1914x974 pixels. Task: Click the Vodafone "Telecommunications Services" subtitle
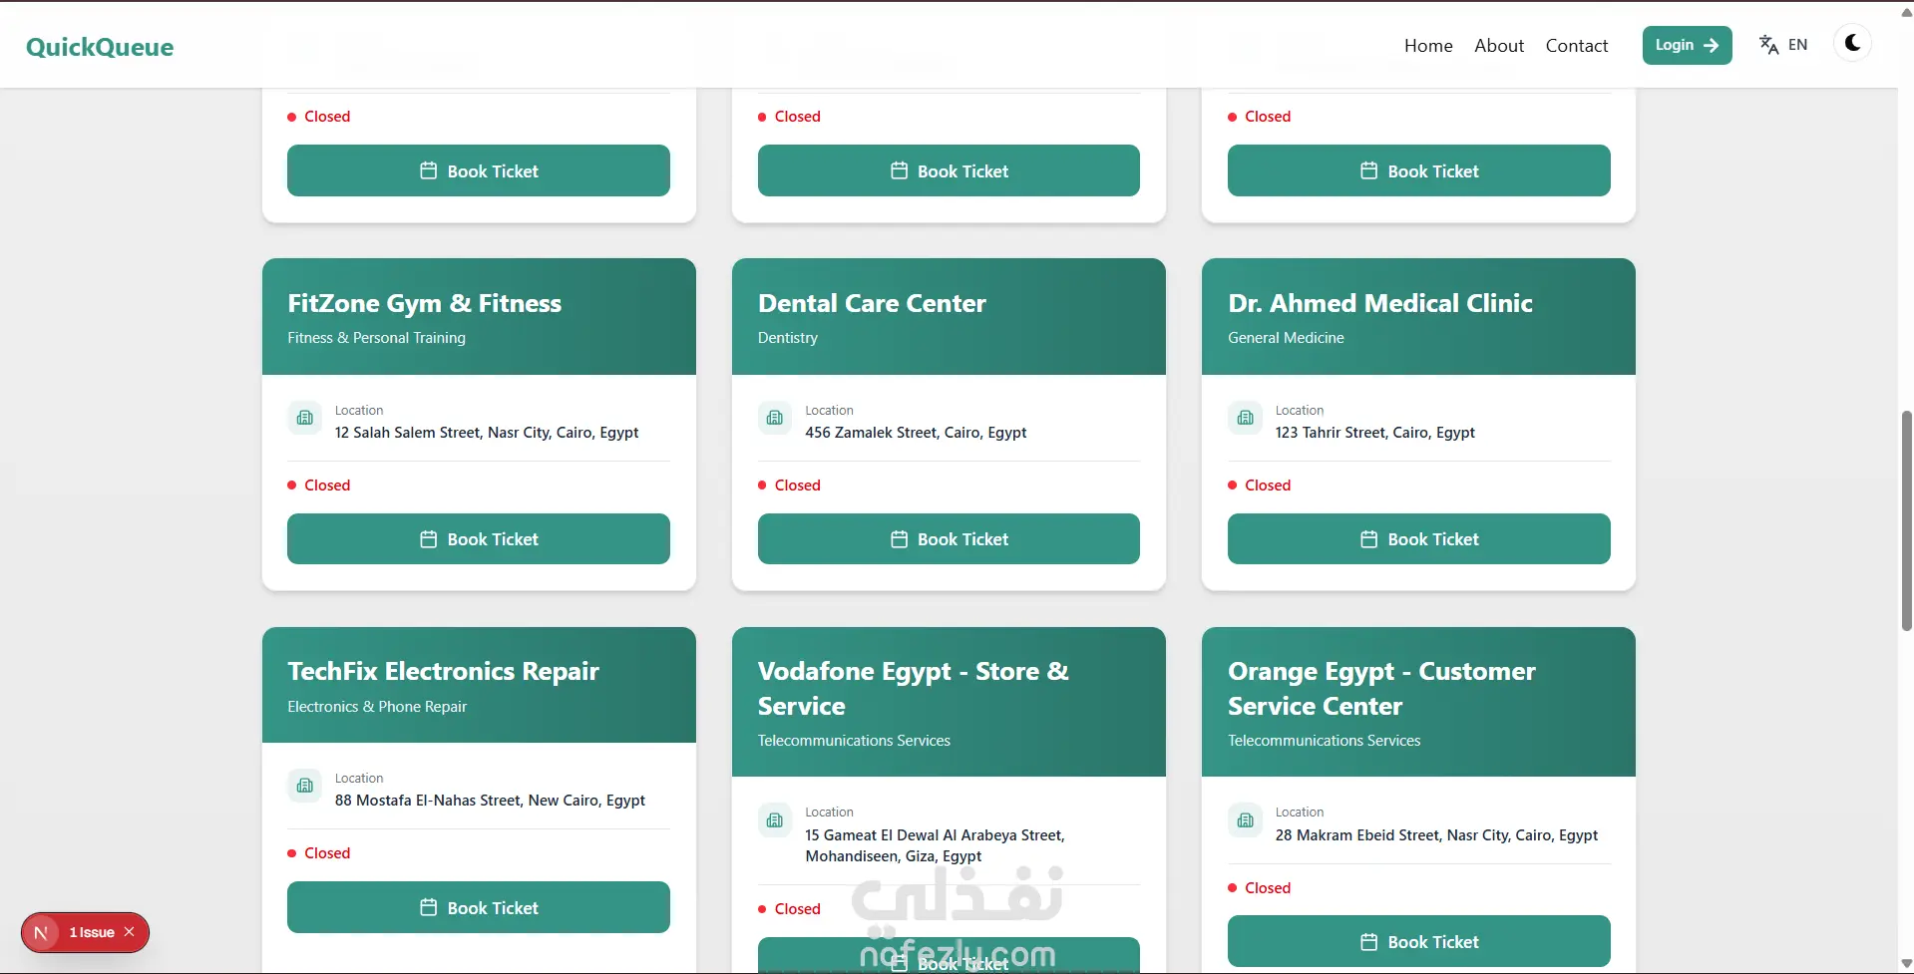pos(854,741)
